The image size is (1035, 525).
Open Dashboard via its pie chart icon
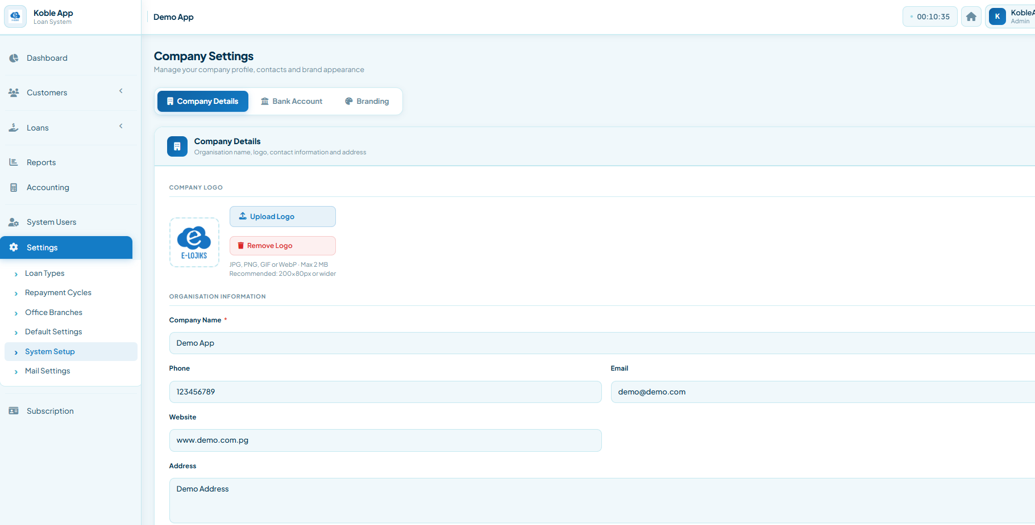pos(14,58)
